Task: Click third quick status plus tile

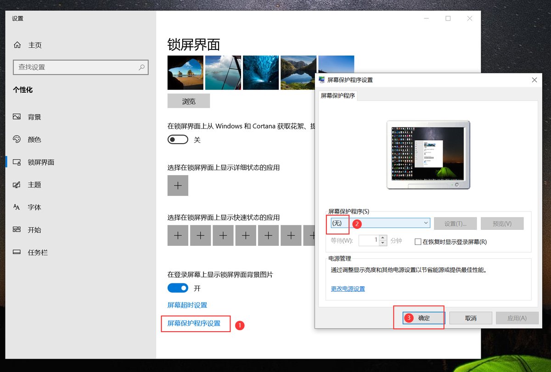Action: (x=223, y=236)
